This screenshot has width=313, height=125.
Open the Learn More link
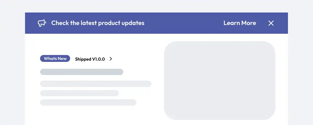click(x=239, y=23)
